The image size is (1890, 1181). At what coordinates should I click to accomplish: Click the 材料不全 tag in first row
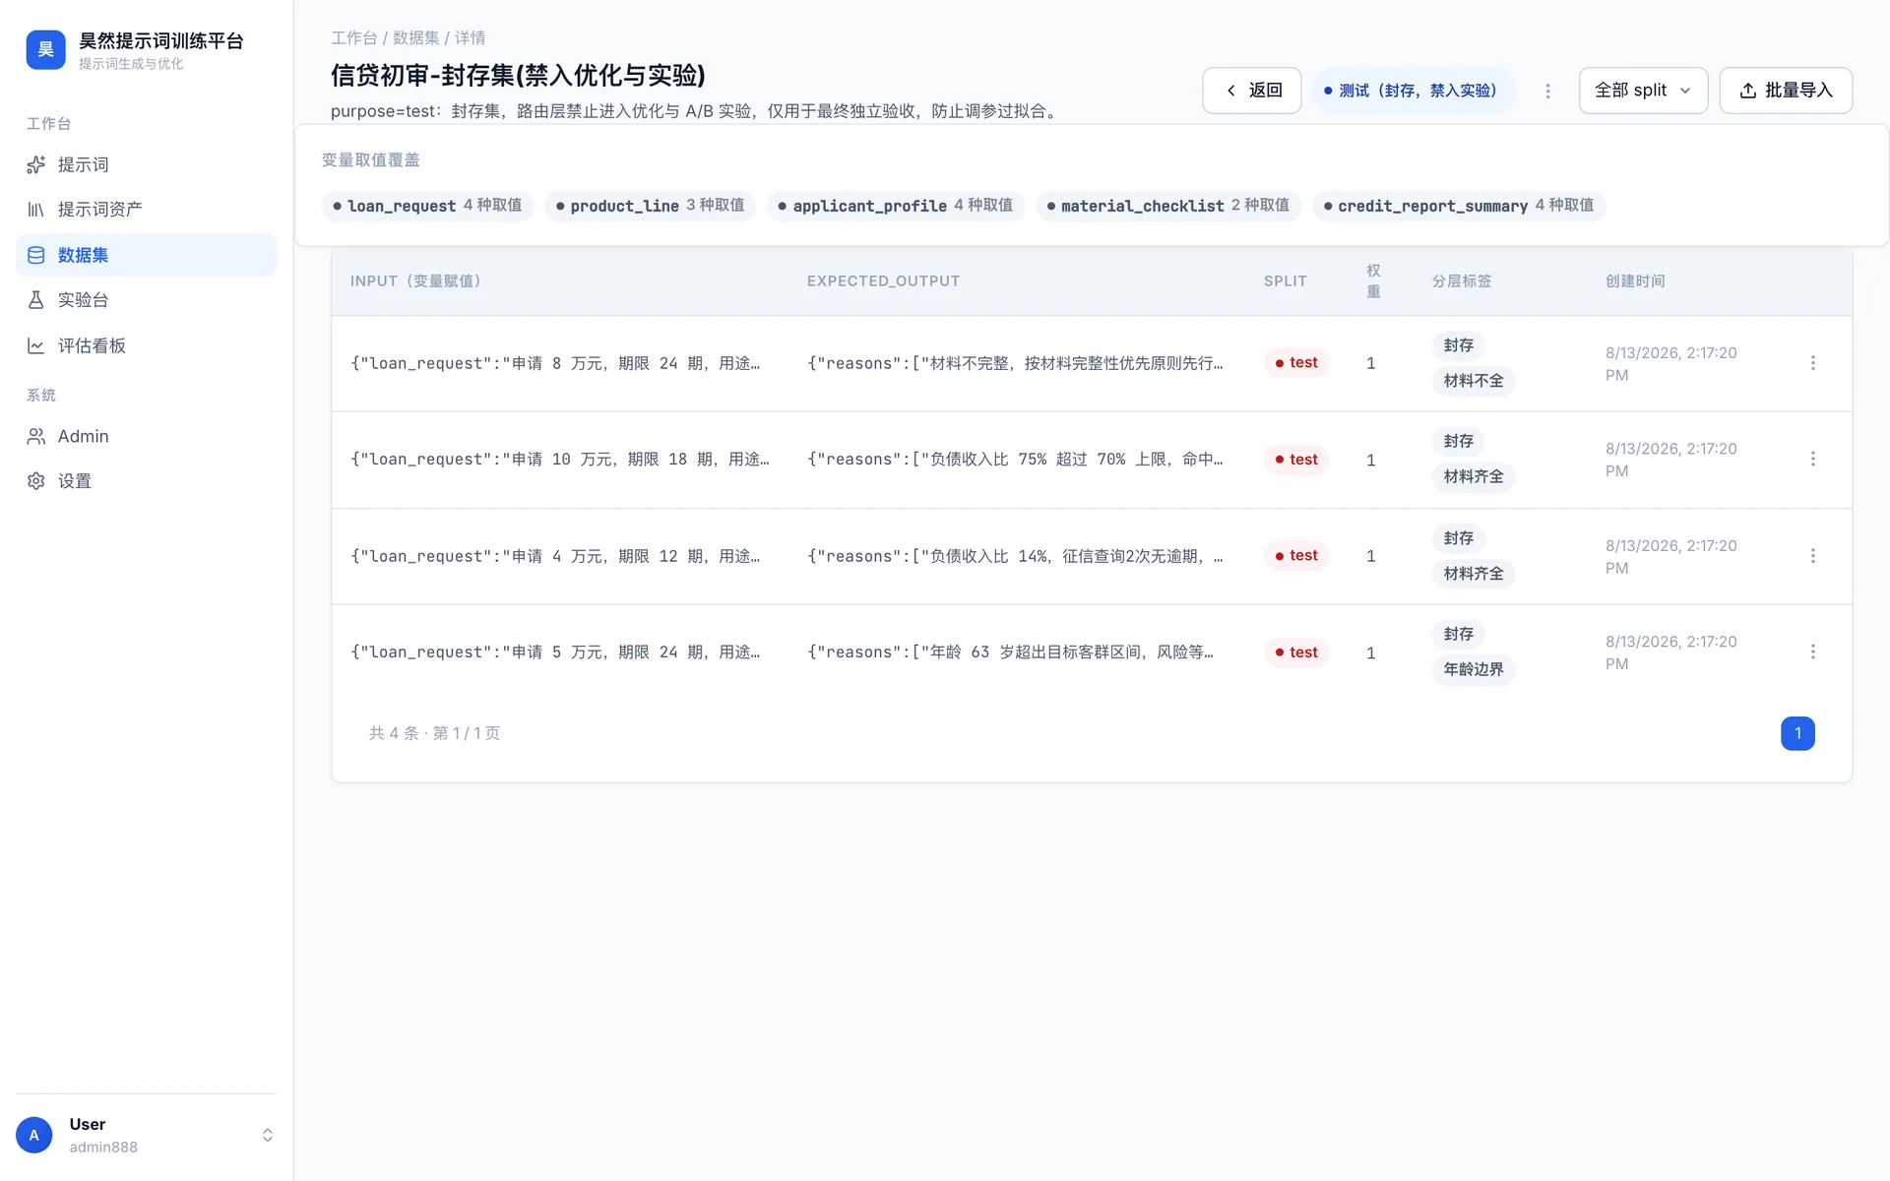tap(1473, 381)
